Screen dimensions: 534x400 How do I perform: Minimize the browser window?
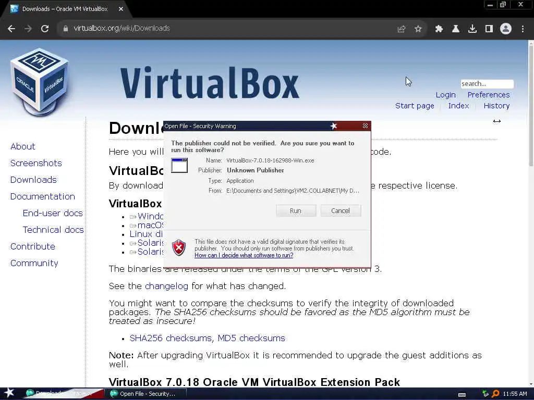tap(490, 5)
